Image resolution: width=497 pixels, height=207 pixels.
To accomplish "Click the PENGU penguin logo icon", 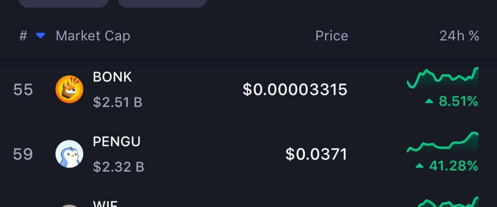I will 69,154.
